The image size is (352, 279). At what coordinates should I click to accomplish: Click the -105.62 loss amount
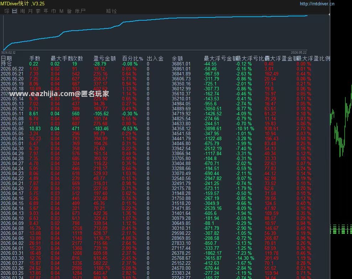click(101, 114)
